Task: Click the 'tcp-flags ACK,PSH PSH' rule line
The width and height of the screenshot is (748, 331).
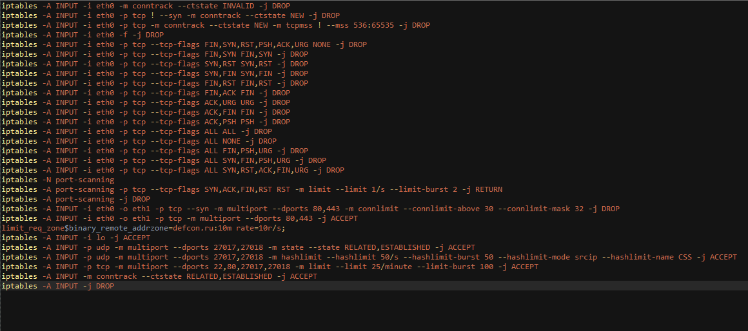Action: pyautogui.click(x=146, y=122)
